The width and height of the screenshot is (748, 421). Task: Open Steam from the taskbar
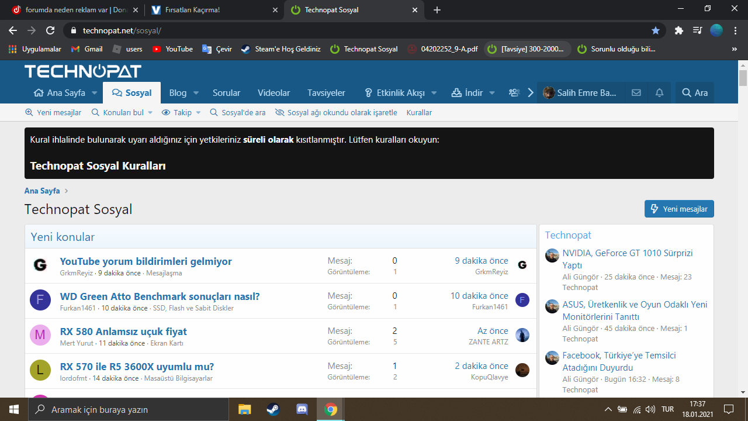tap(273, 409)
